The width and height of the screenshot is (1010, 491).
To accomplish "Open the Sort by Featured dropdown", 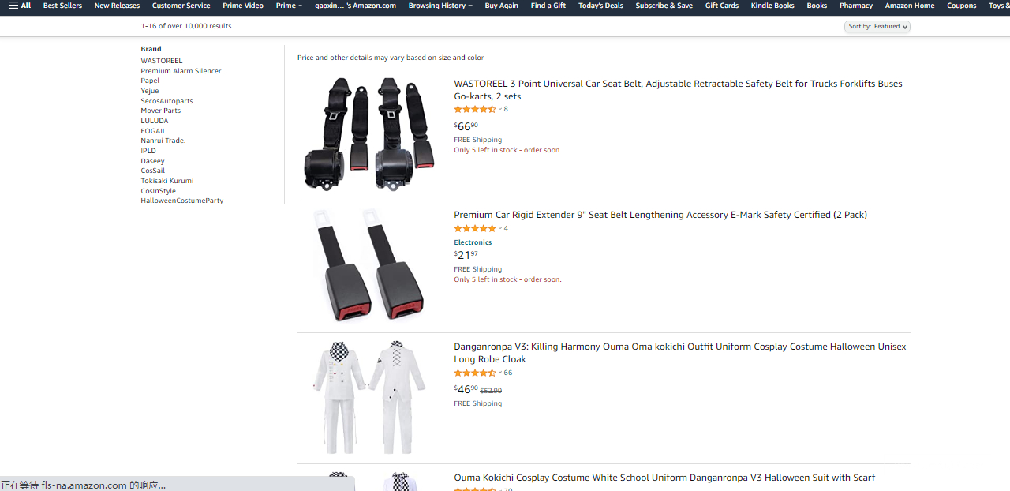I will (x=877, y=27).
